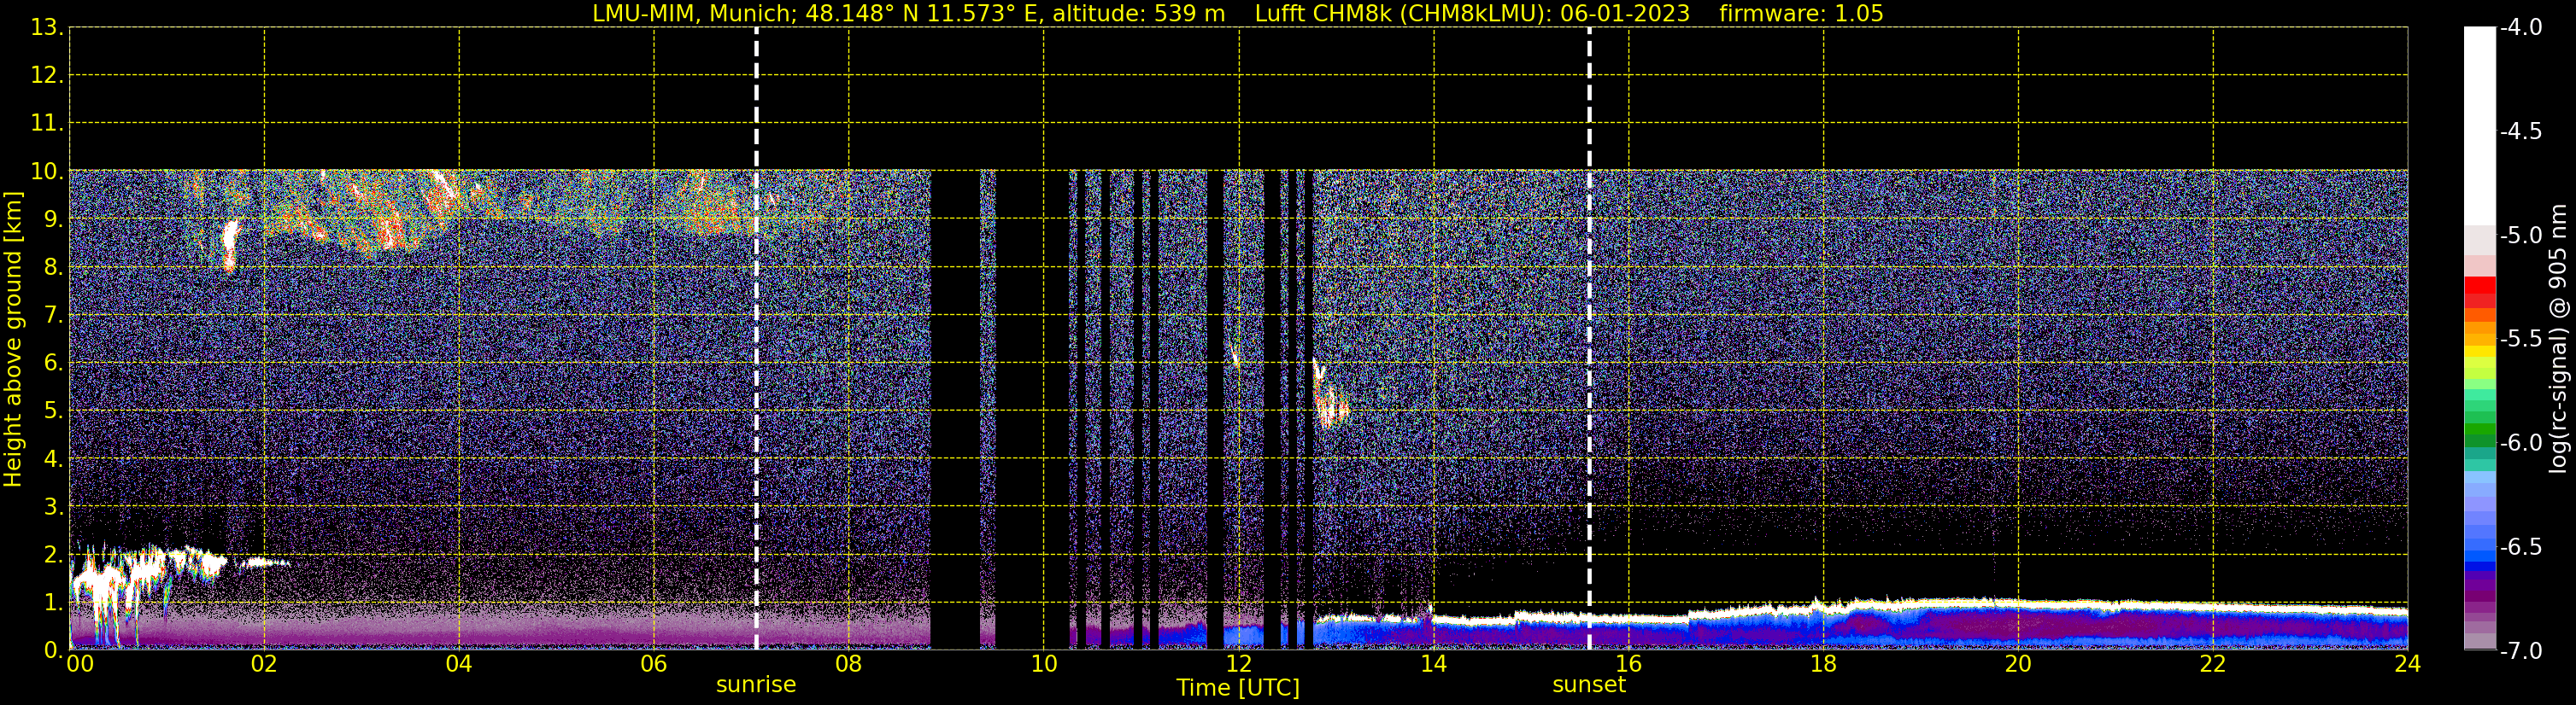Screen dimensions: 2576x705
Task: Click the time axis tick label '08'
Action: [x=849, y=664]
